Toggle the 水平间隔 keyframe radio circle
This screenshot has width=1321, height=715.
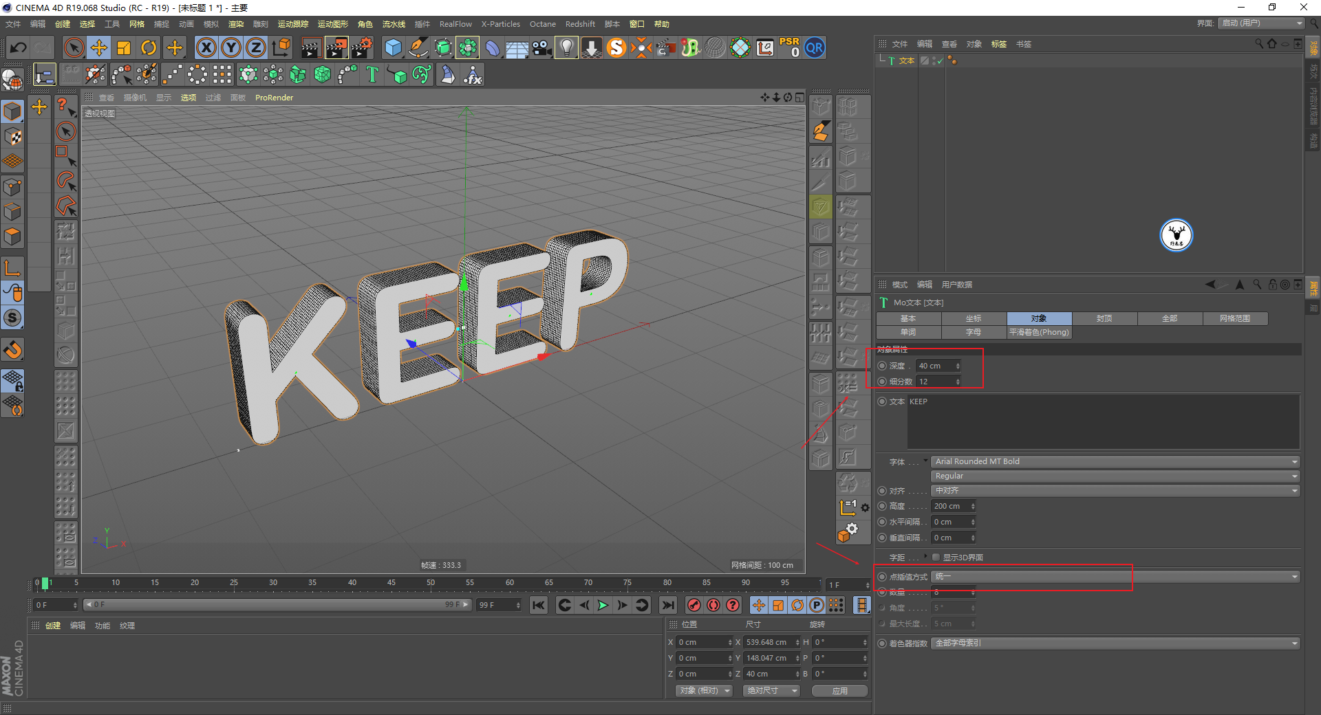tap(882, 522)
